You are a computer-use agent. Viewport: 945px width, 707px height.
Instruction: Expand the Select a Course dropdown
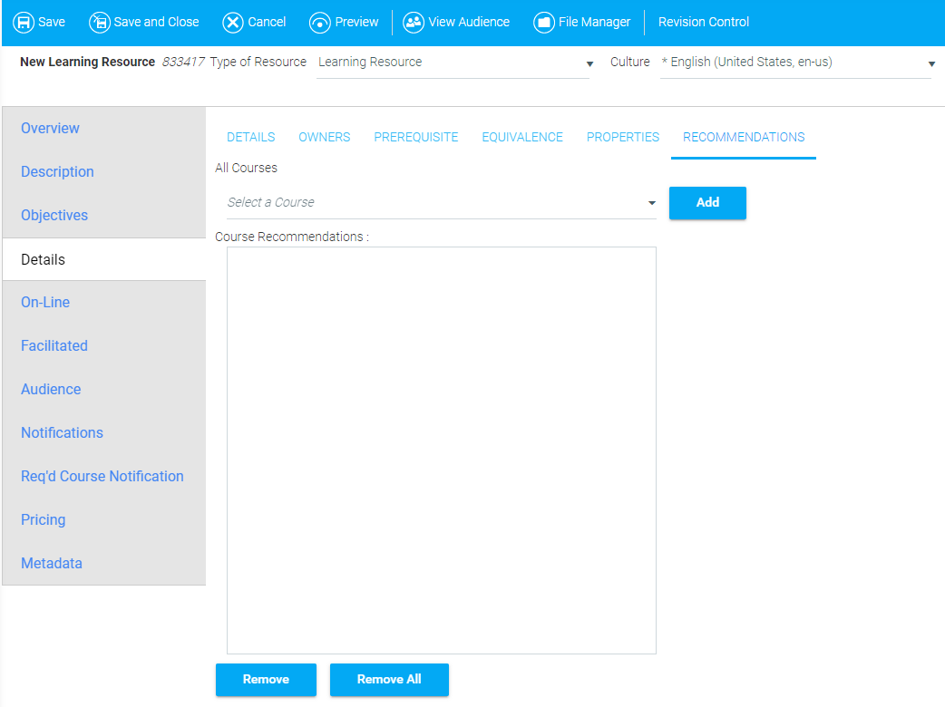pyautogui.click(x=651, y=203)
